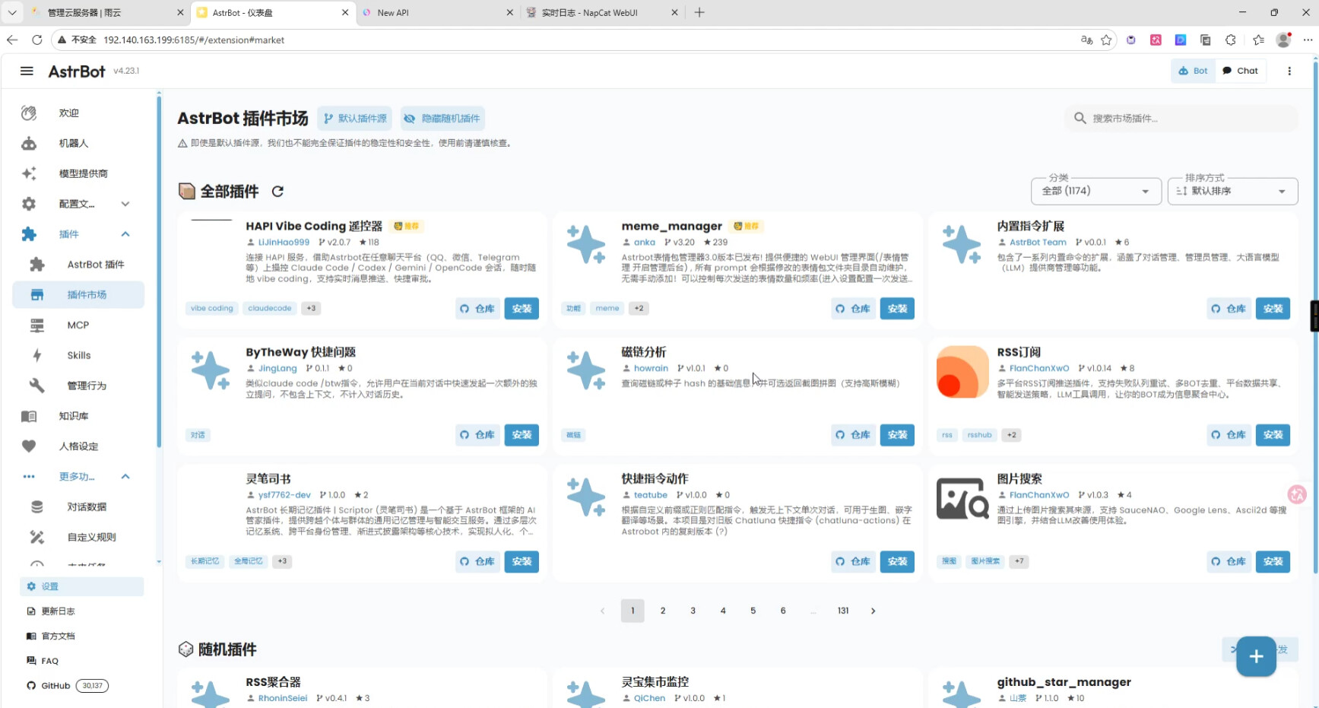Collapse the 插件 sidebar group
The image size is (1319, 708).
point(125,234)
